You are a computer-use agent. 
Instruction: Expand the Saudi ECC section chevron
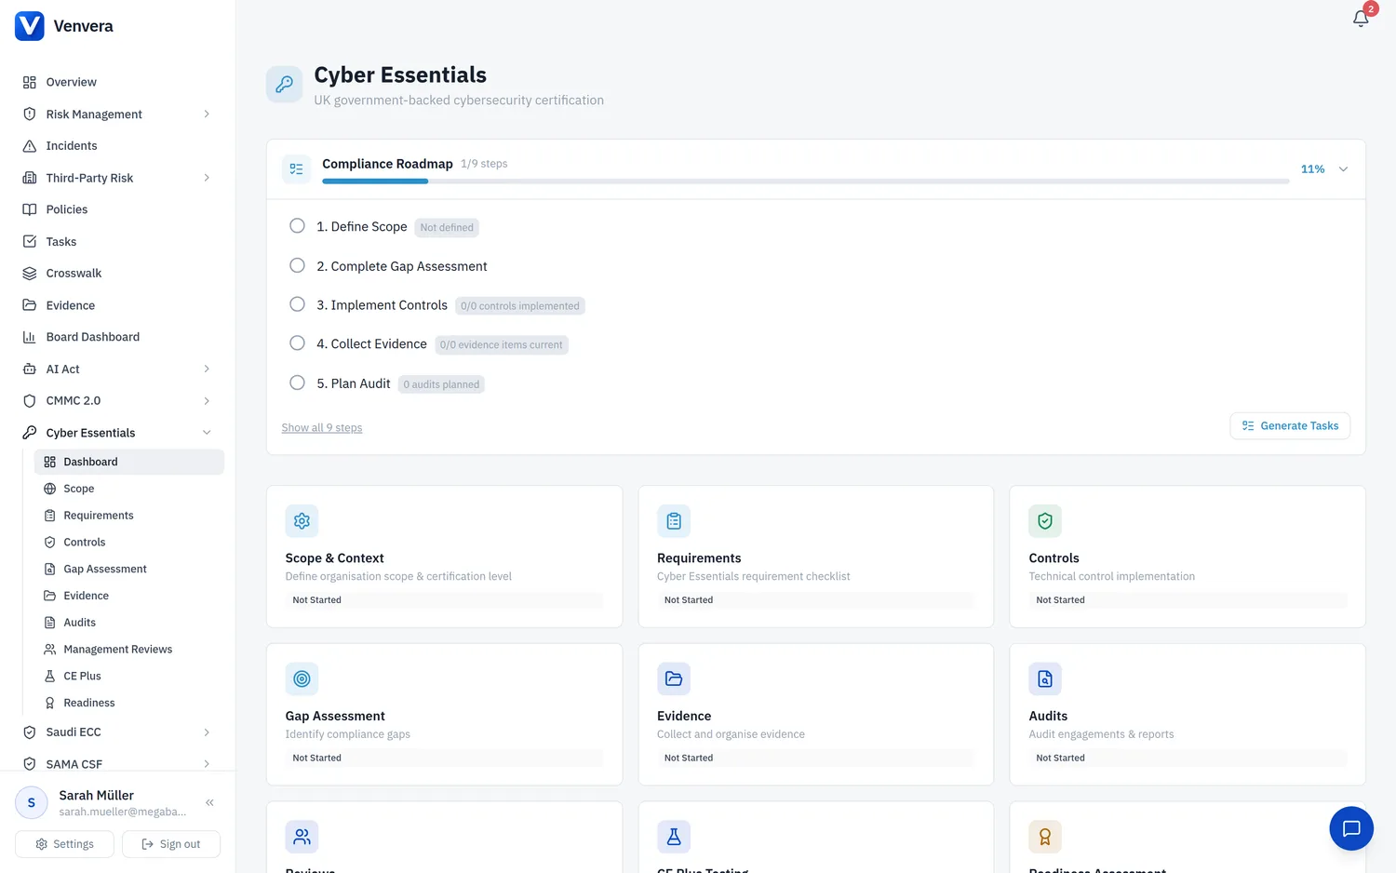(x=207, y=732)
